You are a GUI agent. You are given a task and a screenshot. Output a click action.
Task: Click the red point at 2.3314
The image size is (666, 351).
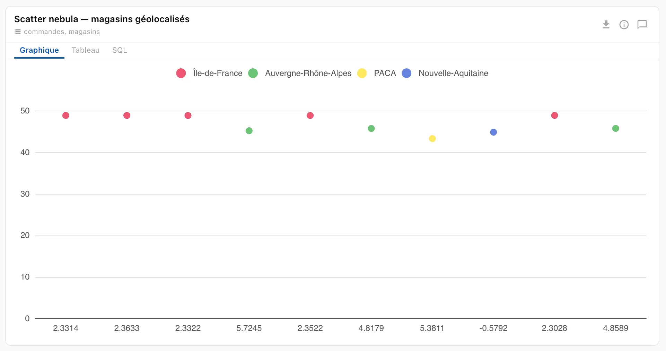point(66,115)
